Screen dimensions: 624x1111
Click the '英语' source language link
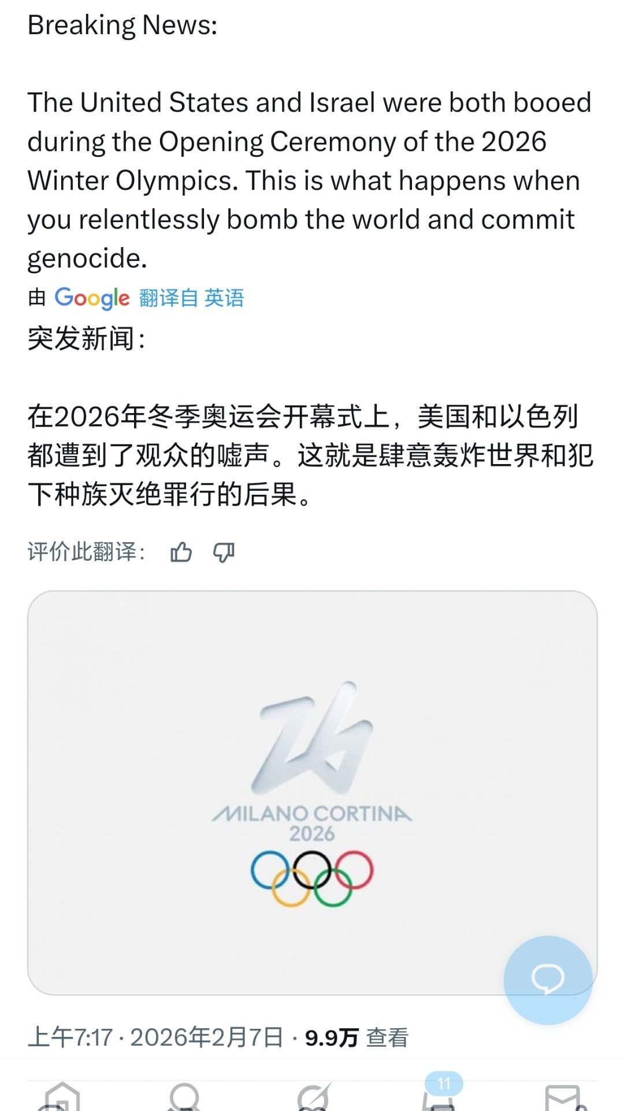tap(225, 299)
